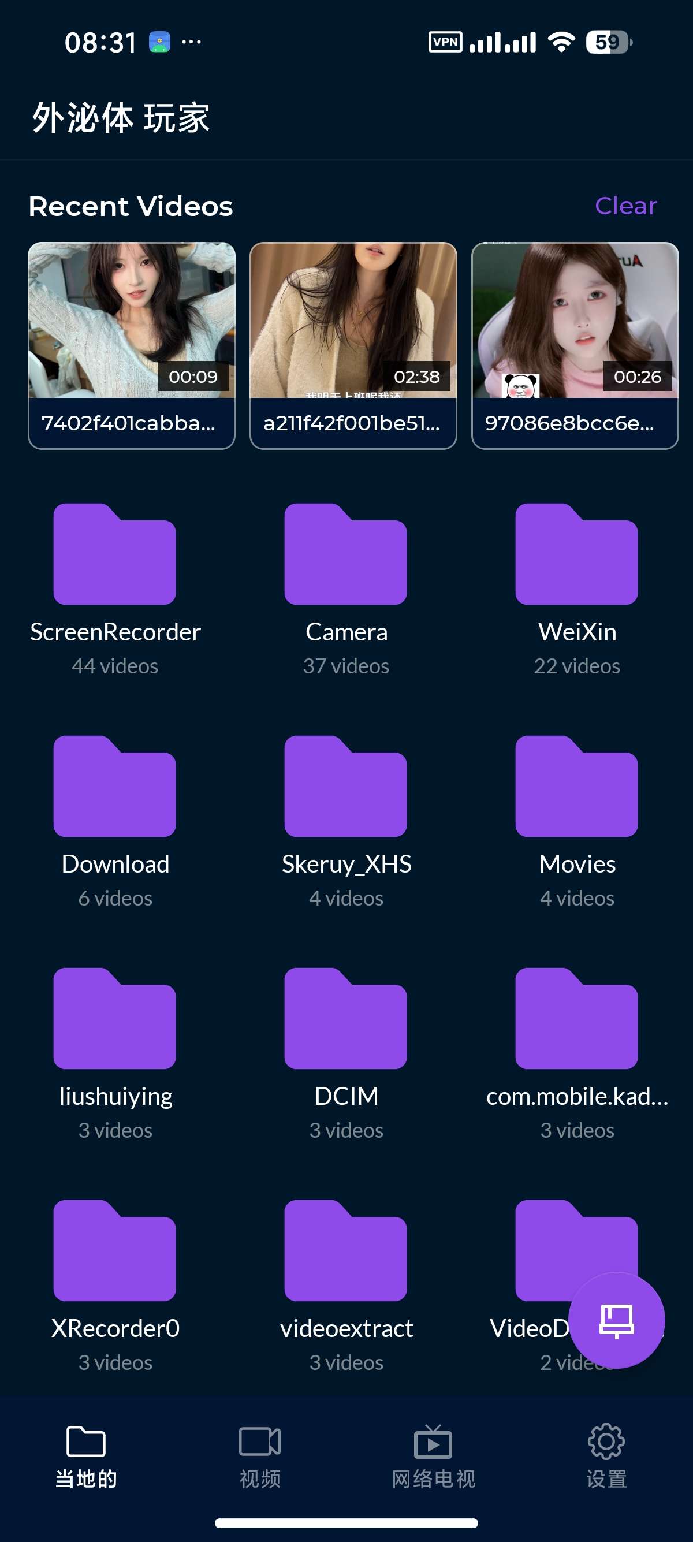The width and height of the screenshot is (693, 1542).
Task: Play recent video 7402f401cabba with 00:09 duration
Action: (x=132, y=345)
